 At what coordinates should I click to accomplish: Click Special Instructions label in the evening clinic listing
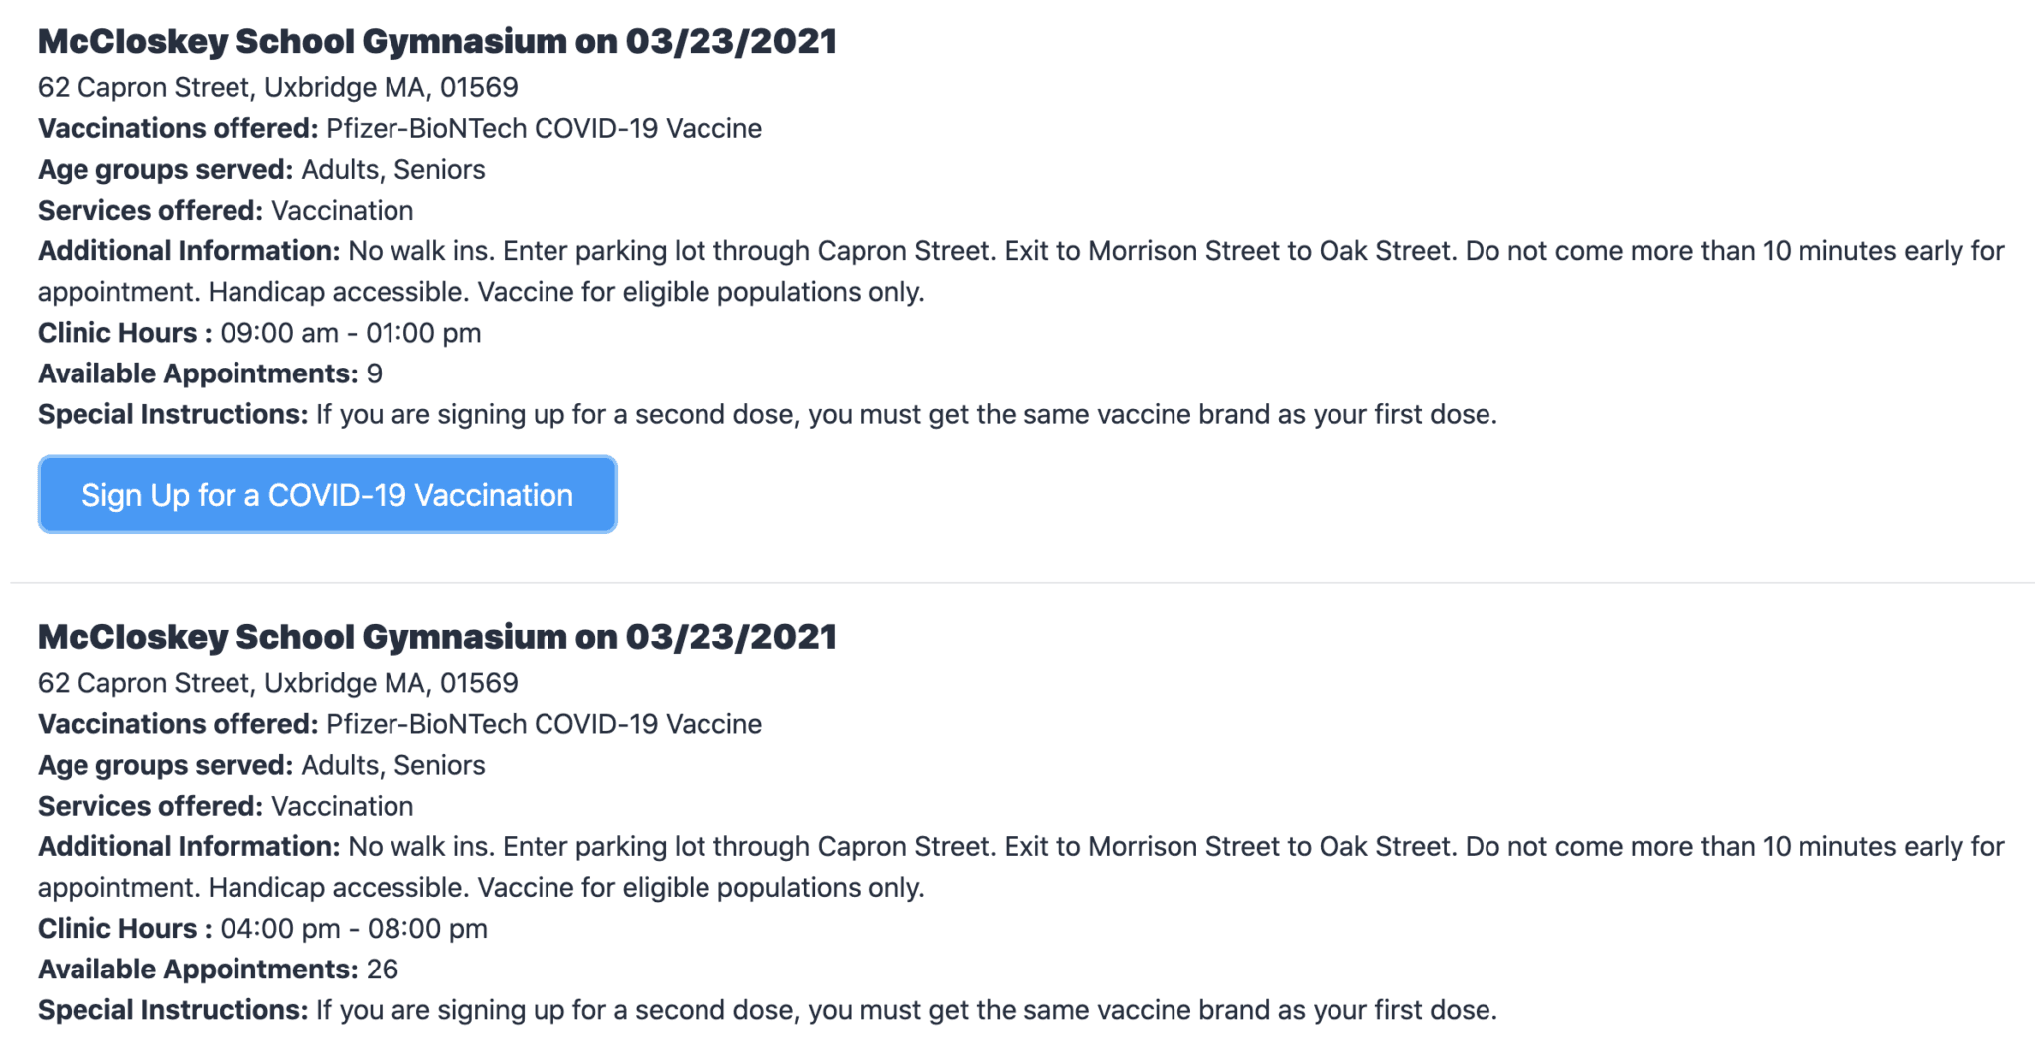click(173, 1010)
